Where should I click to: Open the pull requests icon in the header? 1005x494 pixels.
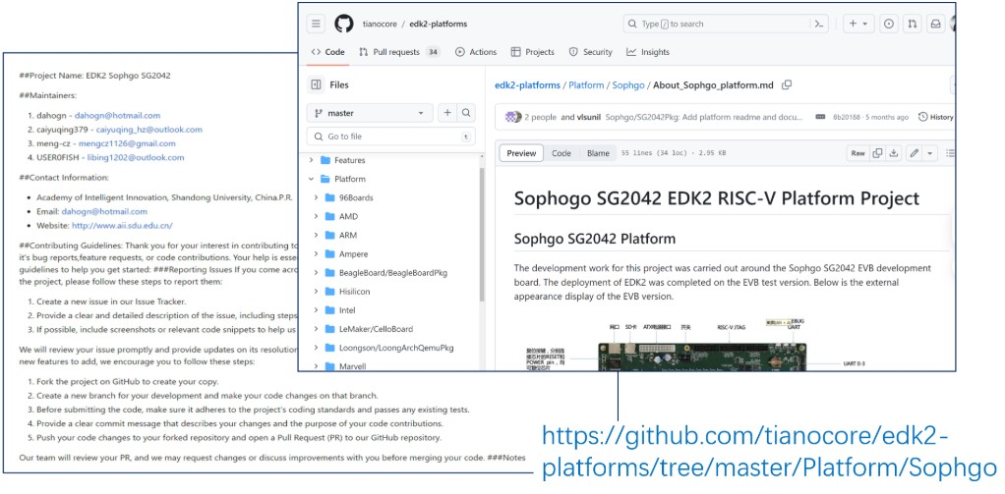coord(912,25)
